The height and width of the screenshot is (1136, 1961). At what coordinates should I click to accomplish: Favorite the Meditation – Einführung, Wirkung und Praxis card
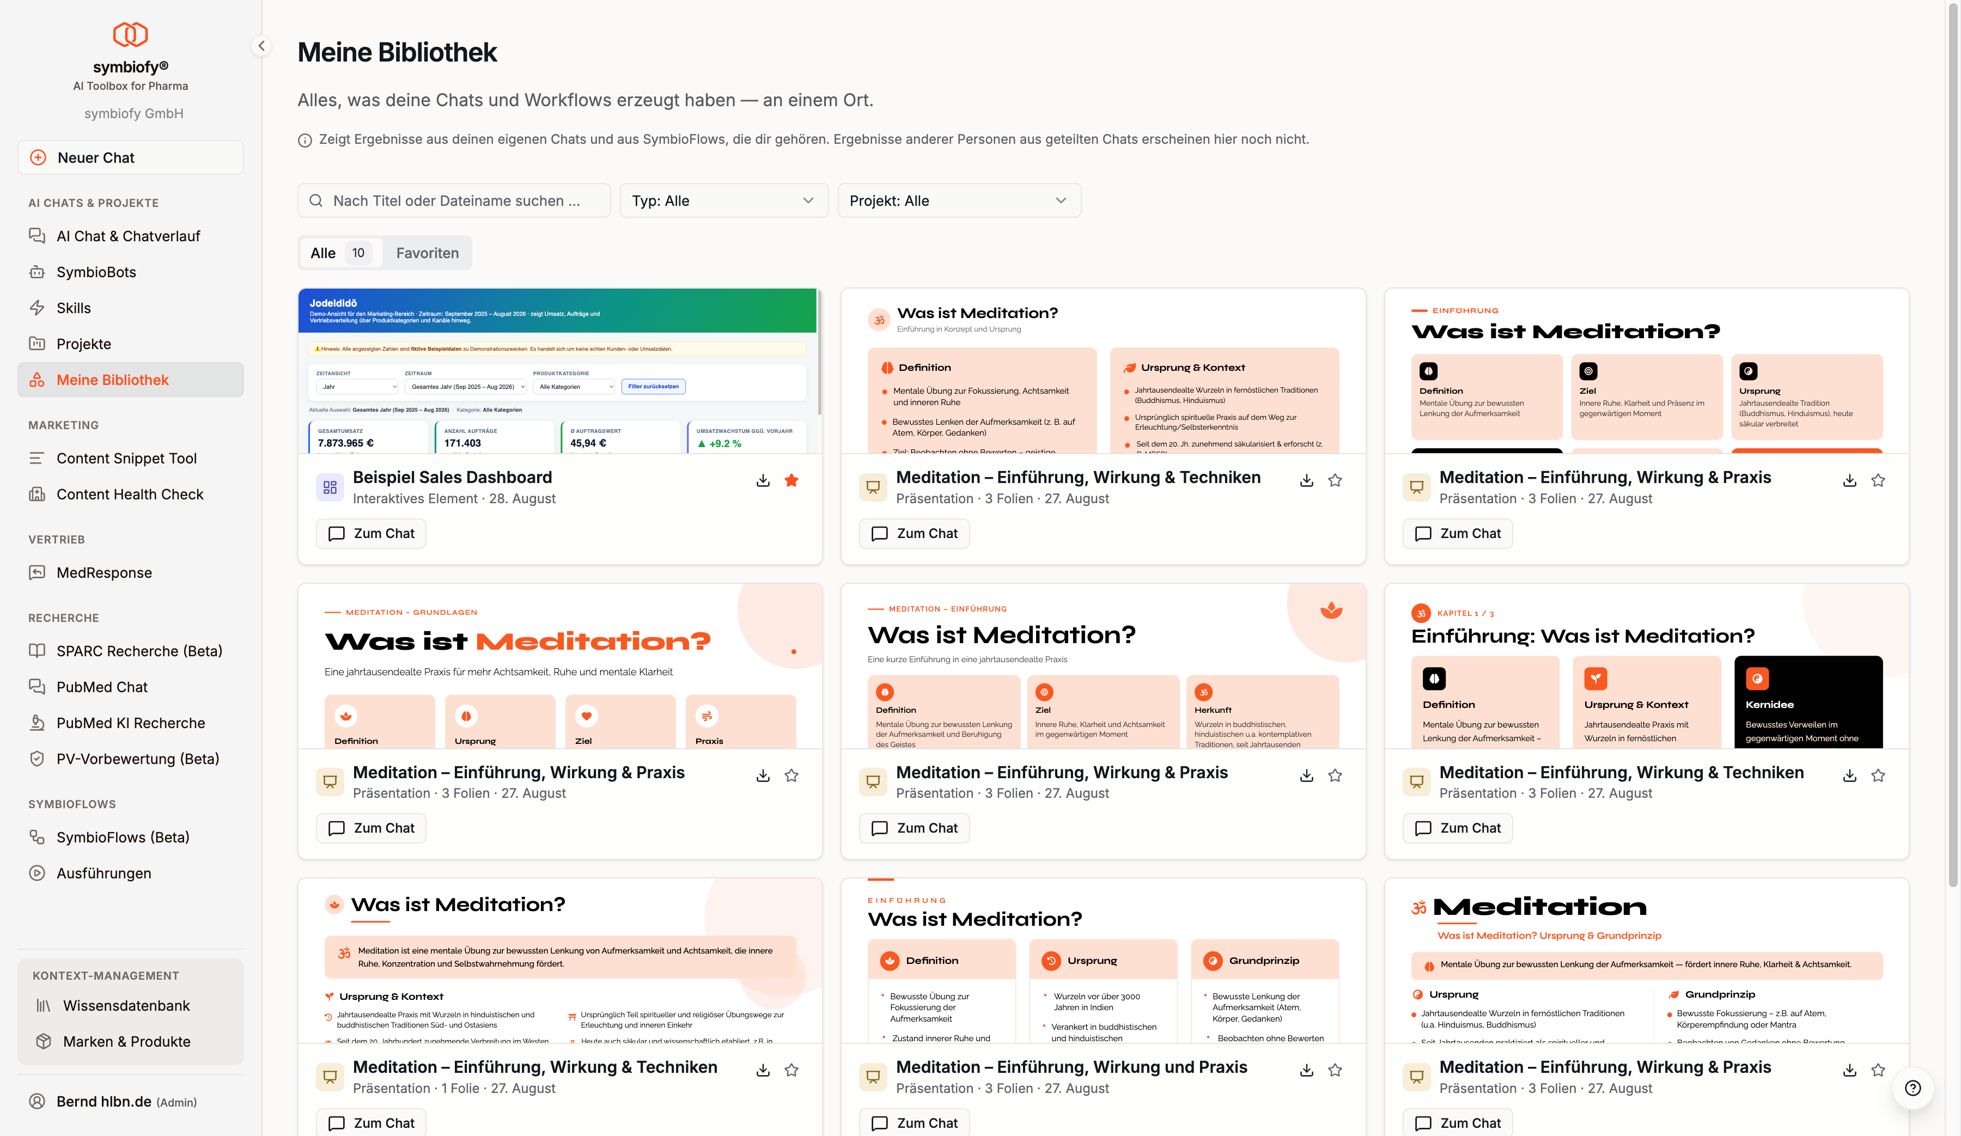click(x=1335, y=1070)
